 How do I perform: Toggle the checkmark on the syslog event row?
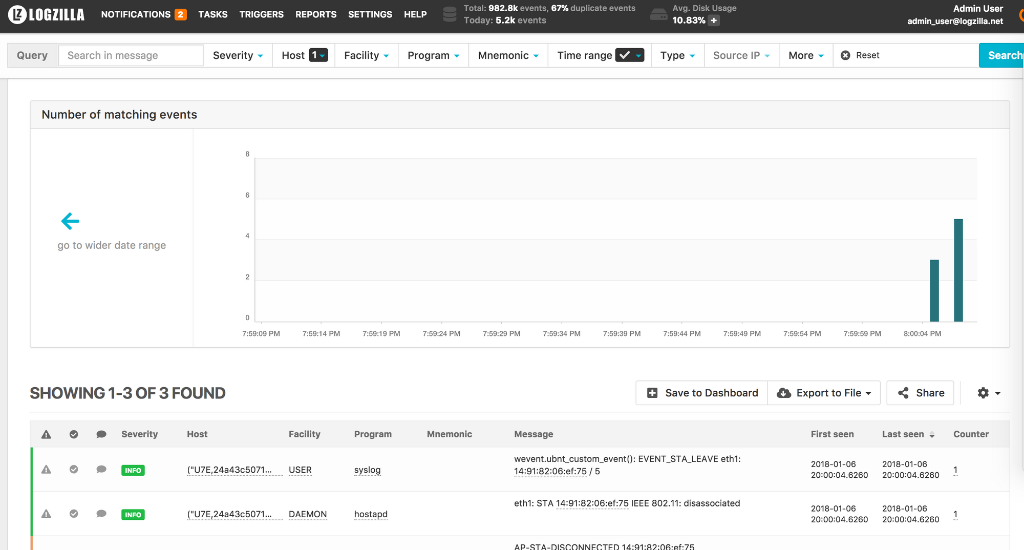pos(74,470)
